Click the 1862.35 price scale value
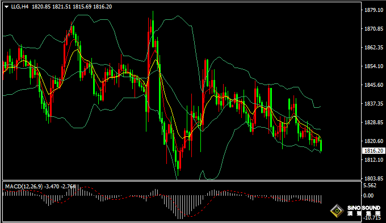This screenshot has width=386, height=223. (x=374, y=48)
